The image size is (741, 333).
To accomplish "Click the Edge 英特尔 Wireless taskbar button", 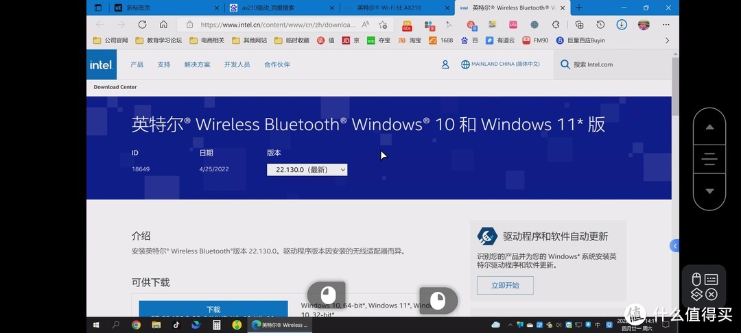I will [280, 325].
